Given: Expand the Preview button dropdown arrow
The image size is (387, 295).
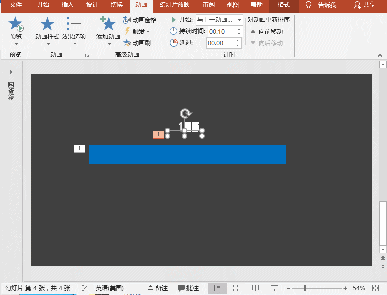Looking at the screenshot, I should tap(16, 44).
